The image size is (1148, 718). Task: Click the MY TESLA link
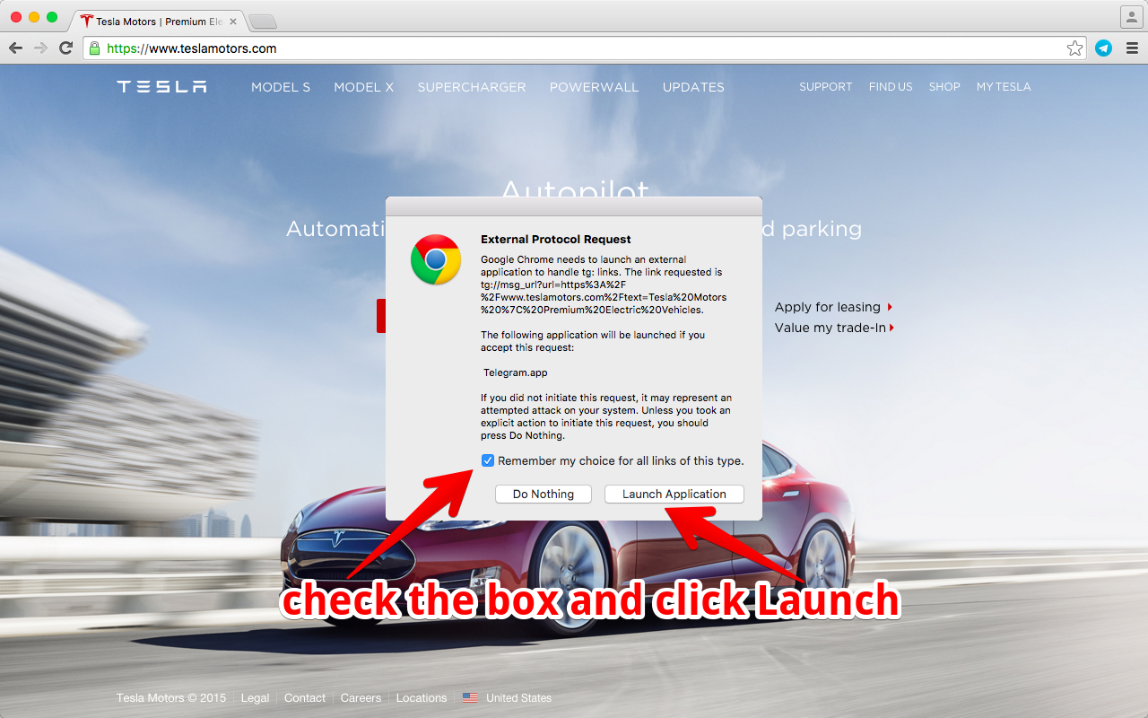point(1004,87)
